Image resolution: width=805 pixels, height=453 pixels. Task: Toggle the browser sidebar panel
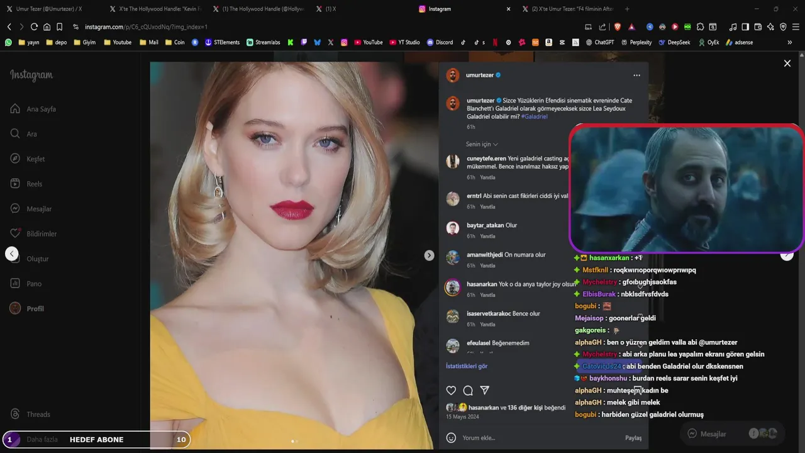tap(745, 27)
